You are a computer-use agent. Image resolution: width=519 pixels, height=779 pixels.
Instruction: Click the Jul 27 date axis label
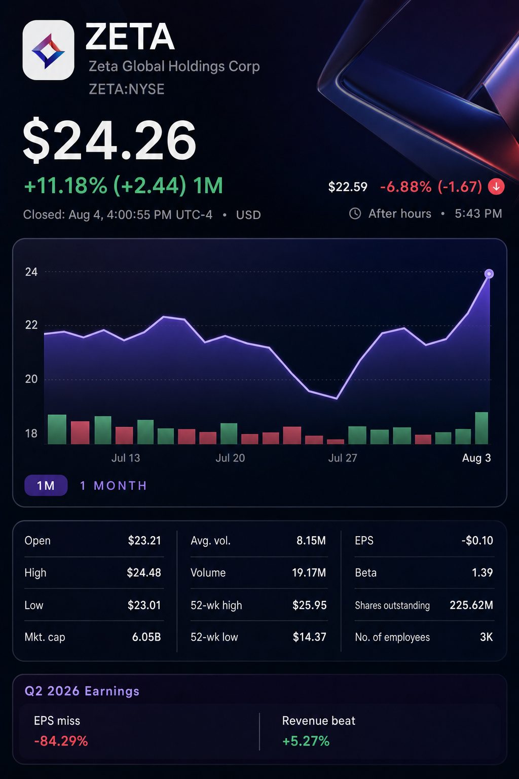[x=343, y=458]
